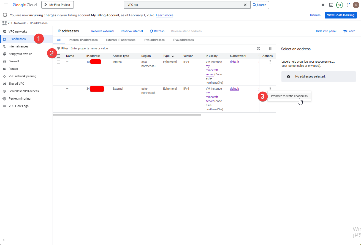Switch to Internal IP addresses tab
Viewport: 361px width, 245px height.
point(83,40)
